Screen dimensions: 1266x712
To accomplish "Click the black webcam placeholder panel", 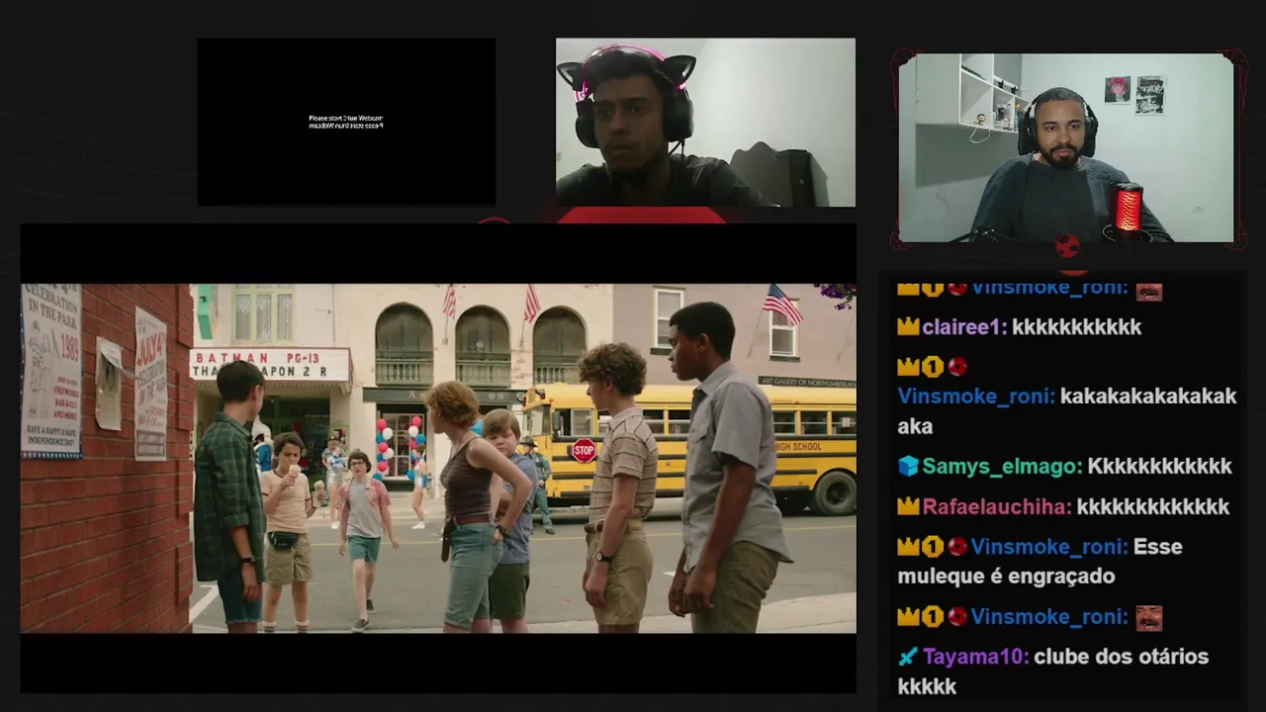I will [x=346, y=122].
